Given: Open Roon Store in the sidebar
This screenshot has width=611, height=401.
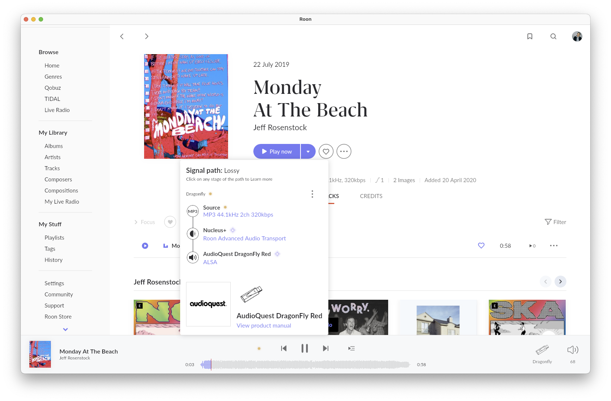Looking at the screenshot, I should point(58,317).
